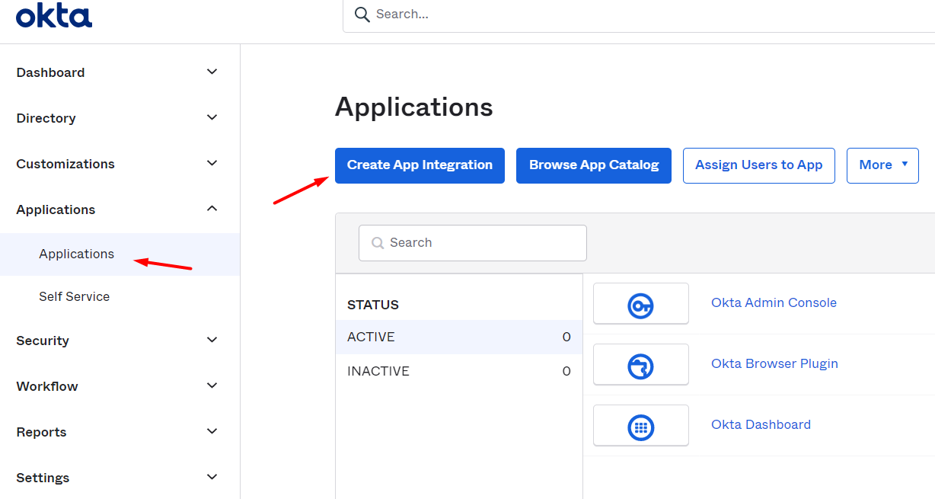935x499 pixels.
Task: Click the Okta Browser Plugin app icon
Action: click(640, 364)
